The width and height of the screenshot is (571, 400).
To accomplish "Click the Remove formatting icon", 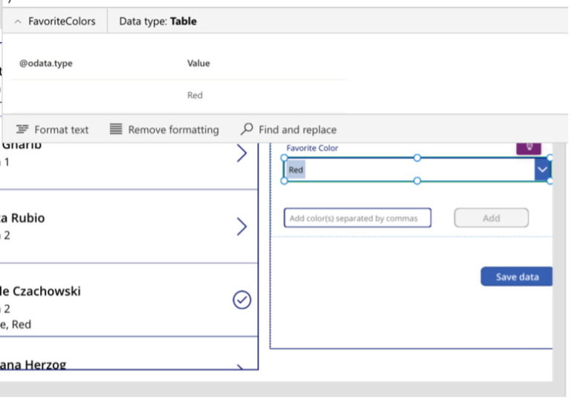I will 115,129.
